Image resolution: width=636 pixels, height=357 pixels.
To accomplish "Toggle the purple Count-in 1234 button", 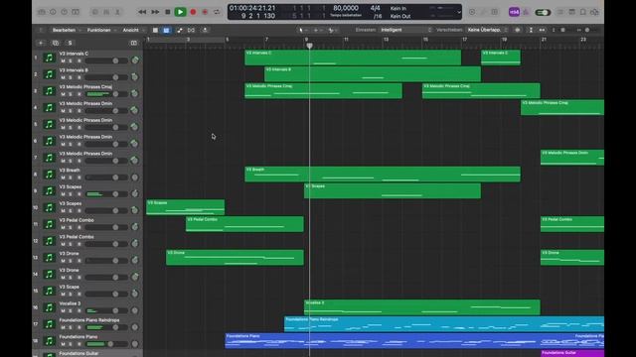I will pyautogui.click(x=514, y=12).
